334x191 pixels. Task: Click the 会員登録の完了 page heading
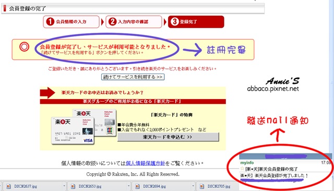[x=28, y=9]
